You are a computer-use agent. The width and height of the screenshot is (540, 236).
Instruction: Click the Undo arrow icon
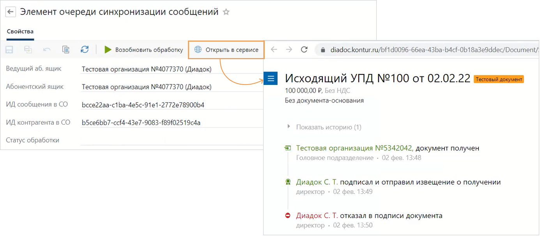click(x=46, y=49)
